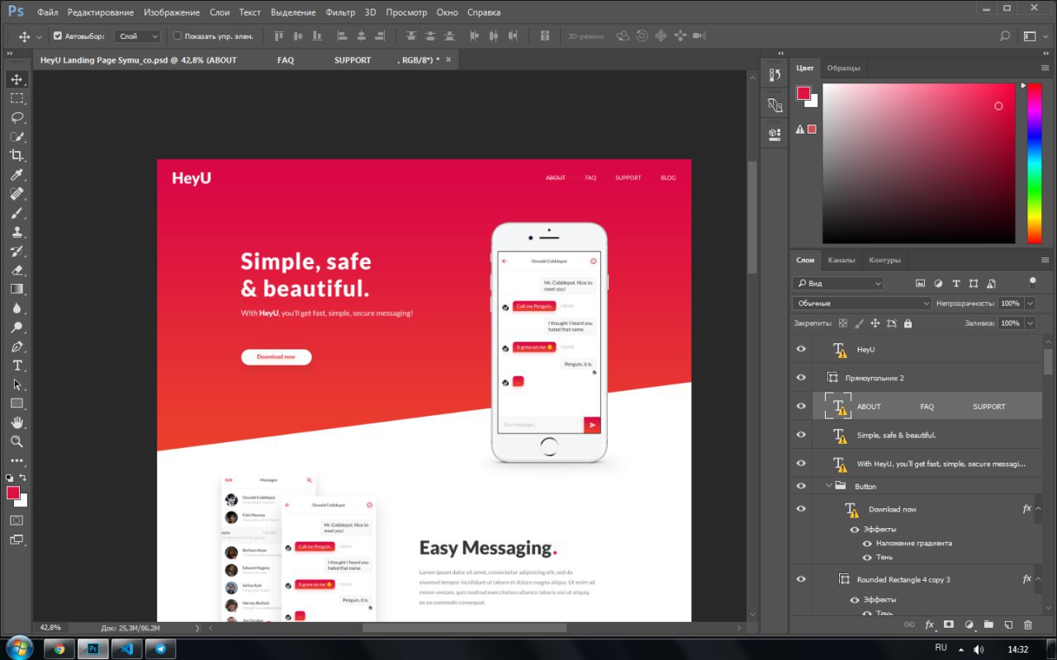Image resolution: width=1057 pixels, height=660 pixels.
Task: Select the History Brush tool
Action: [17, 251]
